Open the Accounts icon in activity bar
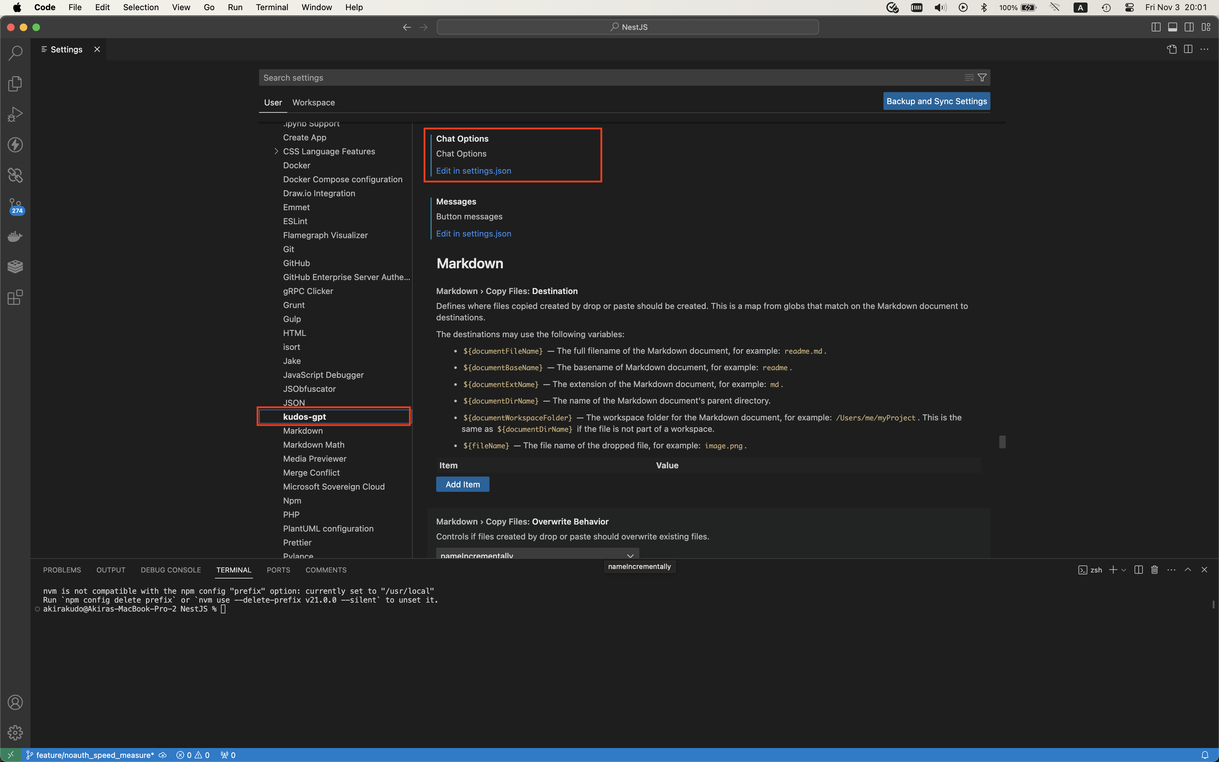Image resolution: width=1219 pixels, height=762 pixels. (x=15, y=703)
